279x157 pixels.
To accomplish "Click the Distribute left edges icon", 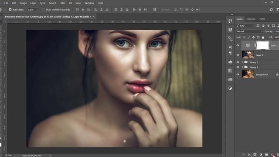I will click(x=134, y=10).
